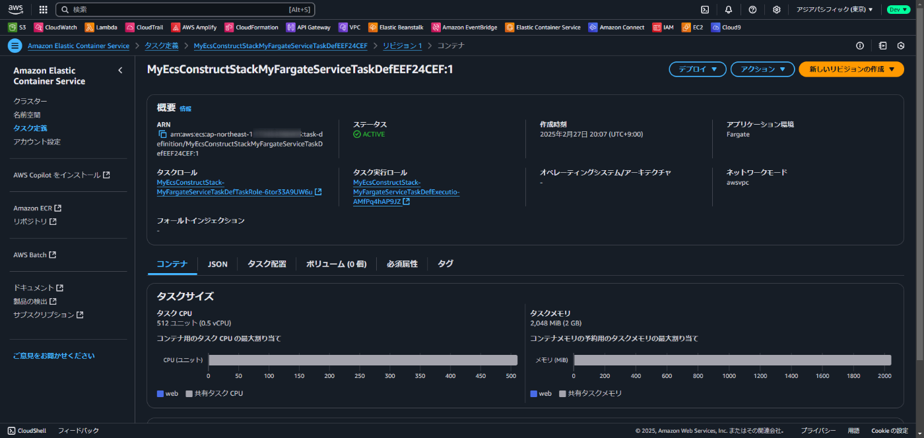924x438 pixels.
Task: Switch to the コンテナ tab
Action: pyautogui.click(x=172, y=264)
